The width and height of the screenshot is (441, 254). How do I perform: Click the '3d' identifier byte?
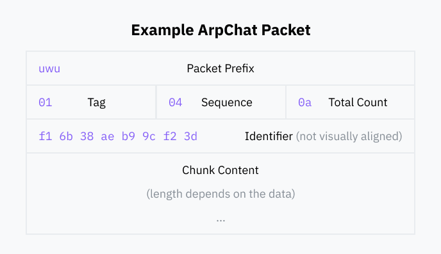click(190, 136)
